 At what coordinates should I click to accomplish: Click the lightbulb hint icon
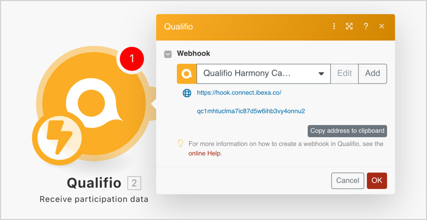(x=181, y=143)
